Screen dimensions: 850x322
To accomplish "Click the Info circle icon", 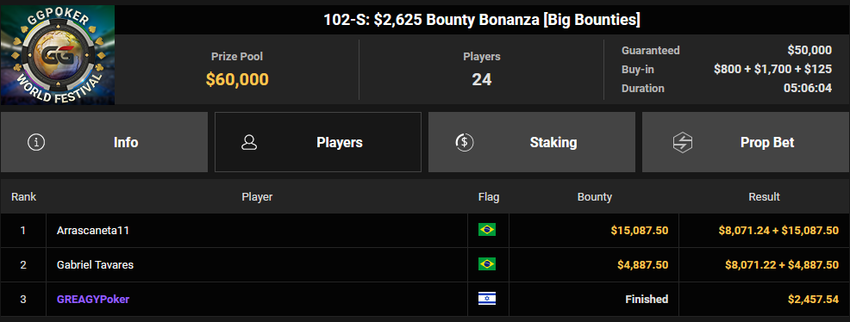I will pyautogui.click(x=36, y=142).
